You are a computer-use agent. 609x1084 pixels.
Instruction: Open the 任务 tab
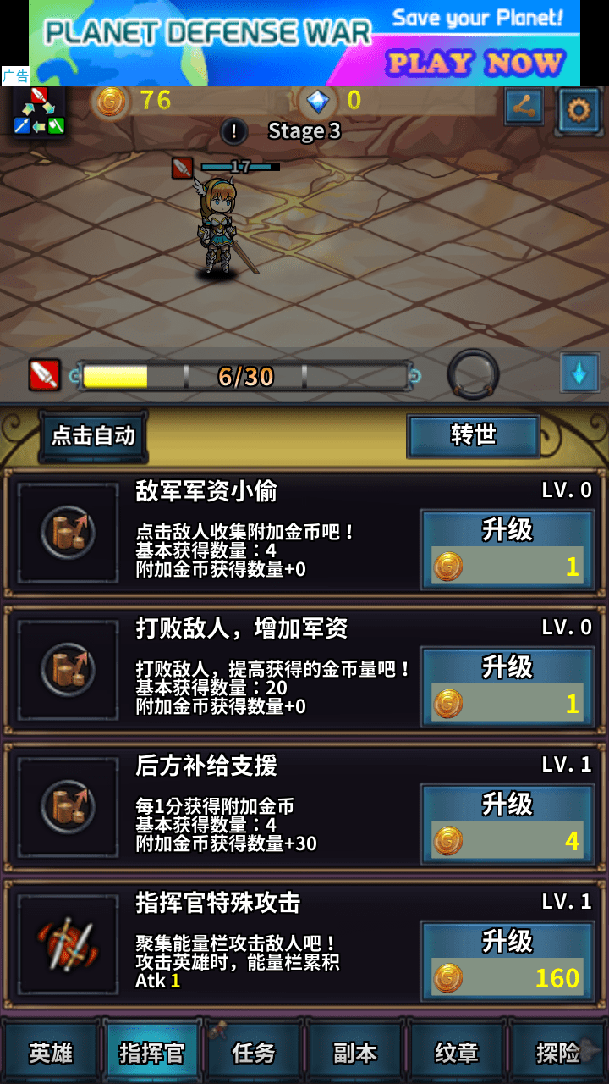[x=254, y=1053]
